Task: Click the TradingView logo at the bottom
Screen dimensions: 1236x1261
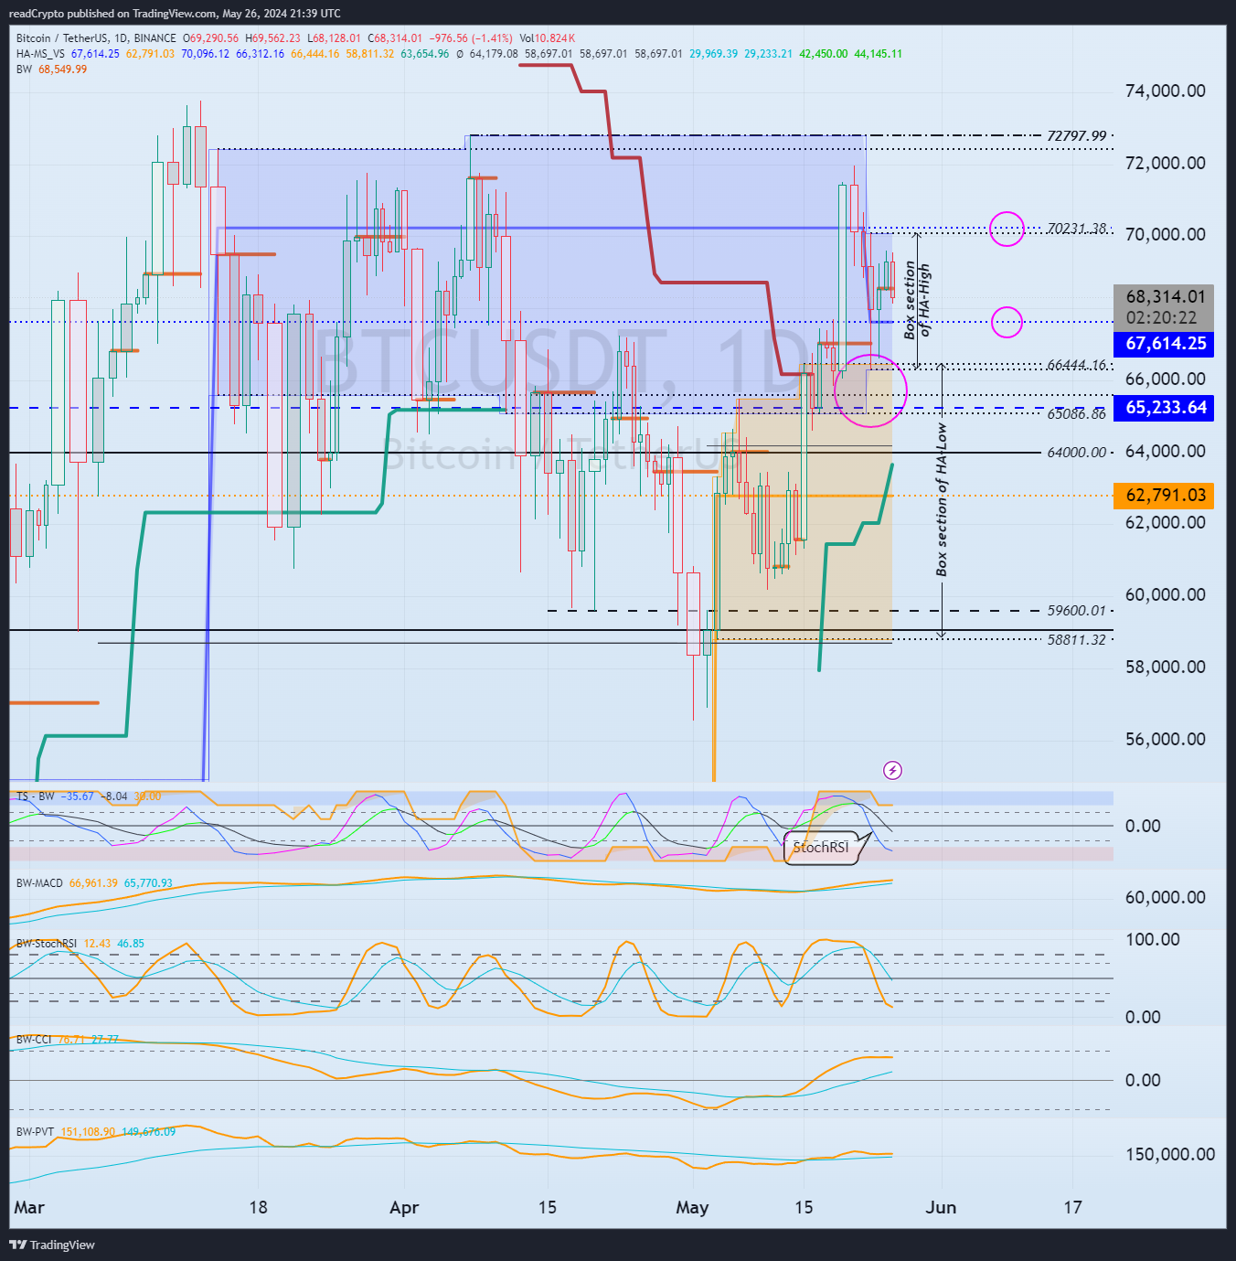Action: [52, 1245]
